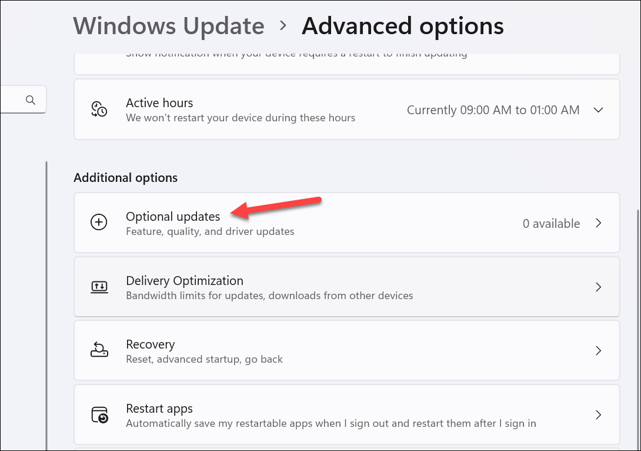Click the Optional updates circled plus symbol
Viewport: 641px width, 451px height.
(99, 223)
